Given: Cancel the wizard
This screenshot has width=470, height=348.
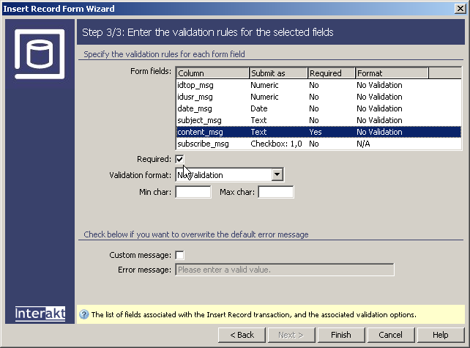Looking at the screenshot, I should click(391, 335).
